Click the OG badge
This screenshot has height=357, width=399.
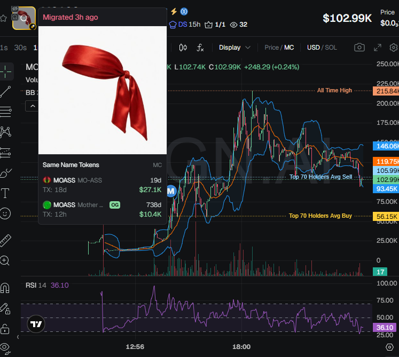[115, 205]
